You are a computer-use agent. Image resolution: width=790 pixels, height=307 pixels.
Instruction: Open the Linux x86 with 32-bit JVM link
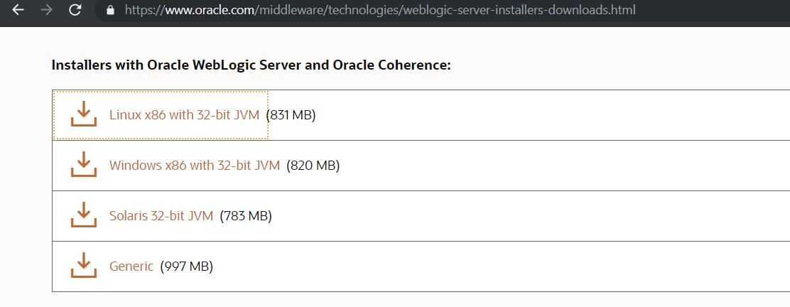point(184,114)
